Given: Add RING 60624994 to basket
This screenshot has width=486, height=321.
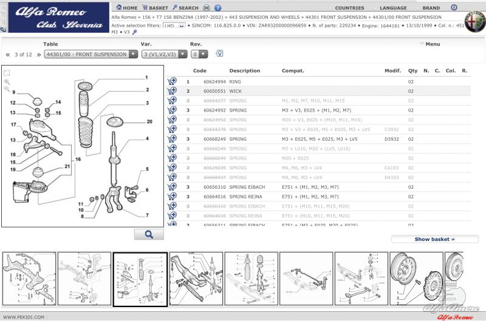Looking at the screenshot, I should [172, 81].
